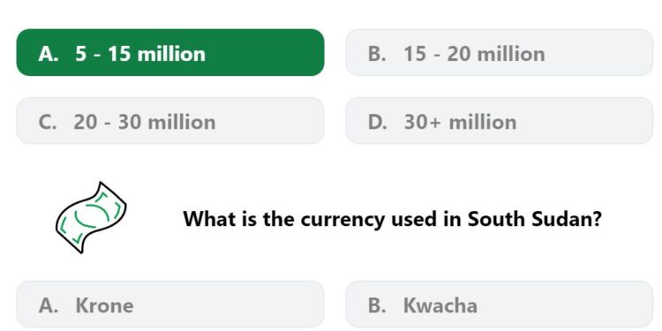
Task: Click the words 'South Sudan?' in the question
Action: [535, 219]
